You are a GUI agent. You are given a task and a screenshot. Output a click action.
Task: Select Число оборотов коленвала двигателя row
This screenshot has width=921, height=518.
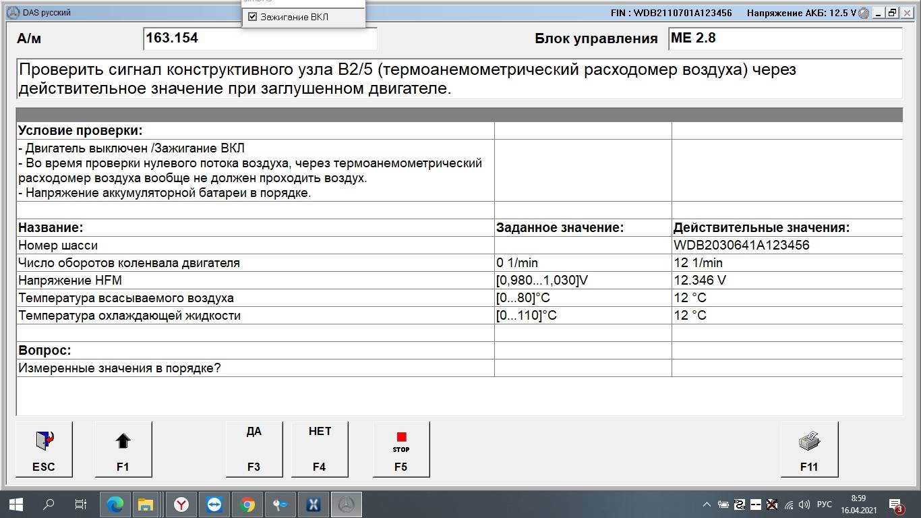click(x=129, y=263)
